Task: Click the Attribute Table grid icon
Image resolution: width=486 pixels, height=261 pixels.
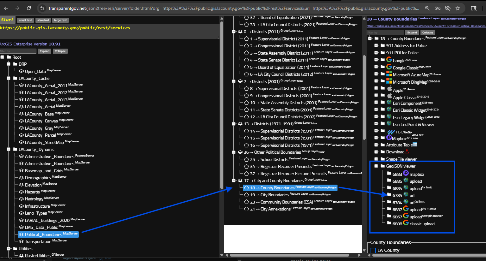Action: 415,145
